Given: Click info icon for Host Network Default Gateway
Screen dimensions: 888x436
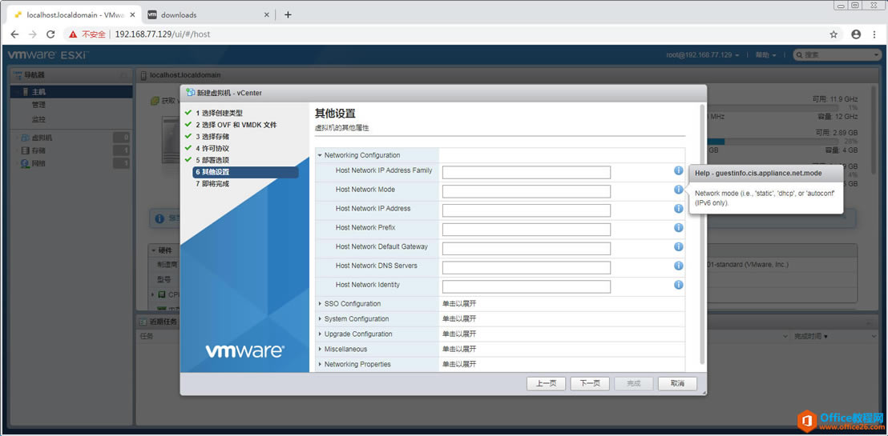Looking at the screenshot, I should tap(678, 246).
